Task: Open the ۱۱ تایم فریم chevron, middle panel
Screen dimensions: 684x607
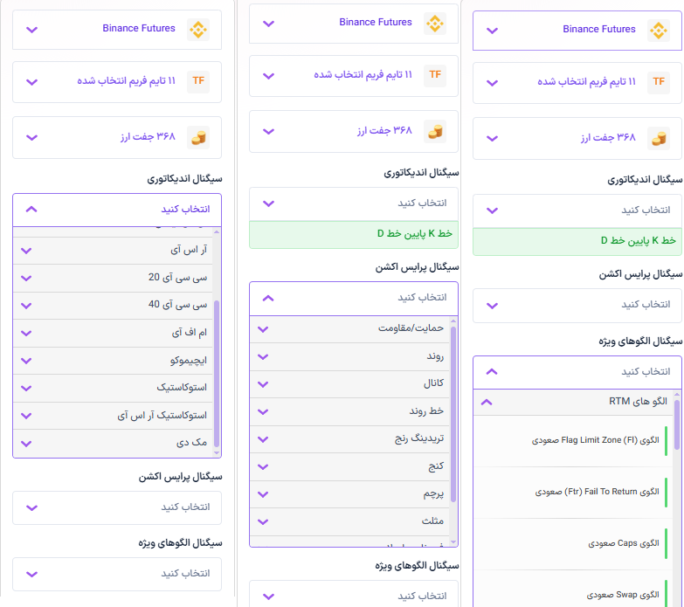Action: (x=269, y=76)
